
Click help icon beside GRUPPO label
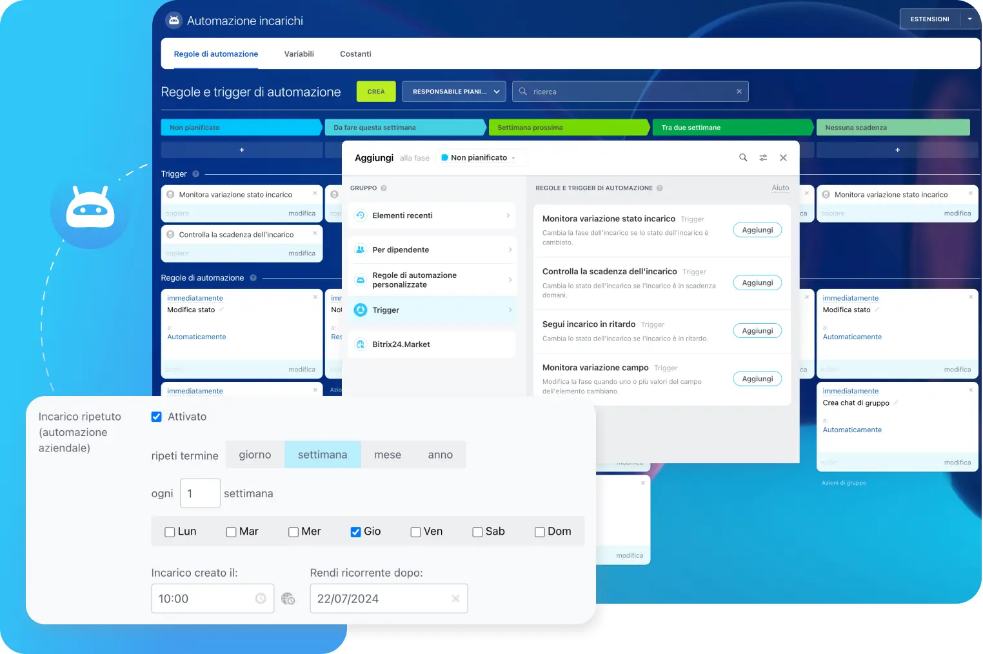(384, 188)
